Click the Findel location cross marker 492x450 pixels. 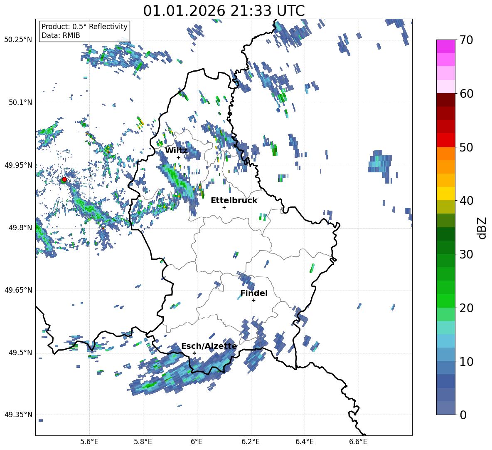253,301
